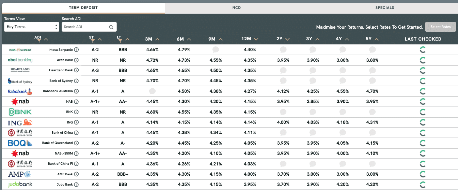Open the Bank of China FI info icon
This screenshot has height=190, width=458.
[x=76, y=164]
